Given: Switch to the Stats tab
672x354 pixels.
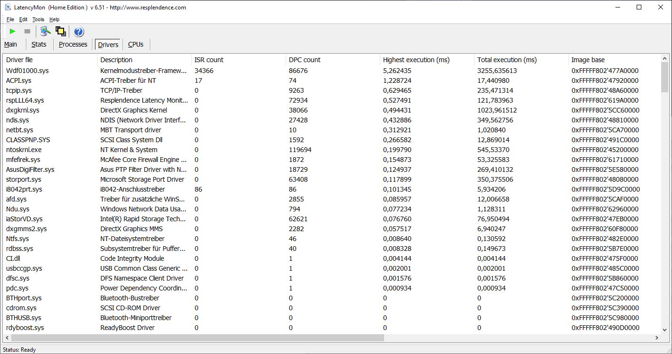Looking at the screenshot, I should [x=39, y=44].
